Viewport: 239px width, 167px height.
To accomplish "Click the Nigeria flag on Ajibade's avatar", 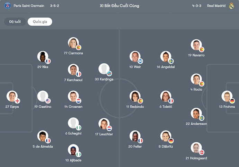I will [79, 154].
